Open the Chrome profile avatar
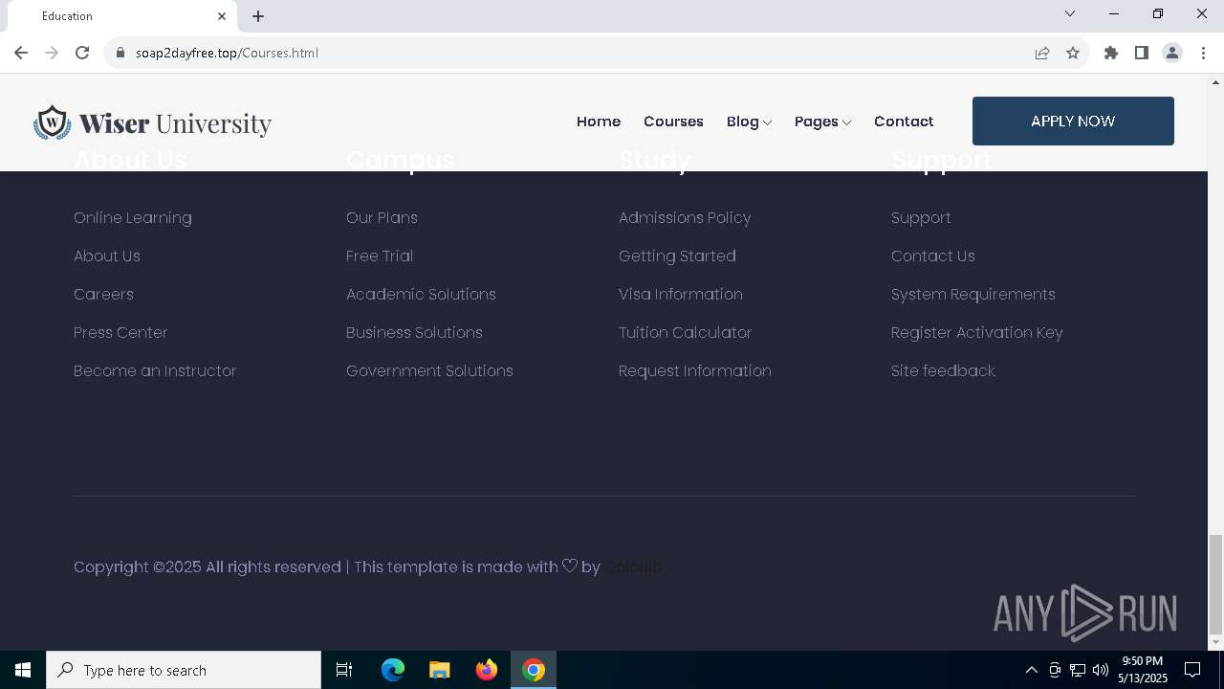This screenshot has width=1224, height=689. (x=1172, y=53)
